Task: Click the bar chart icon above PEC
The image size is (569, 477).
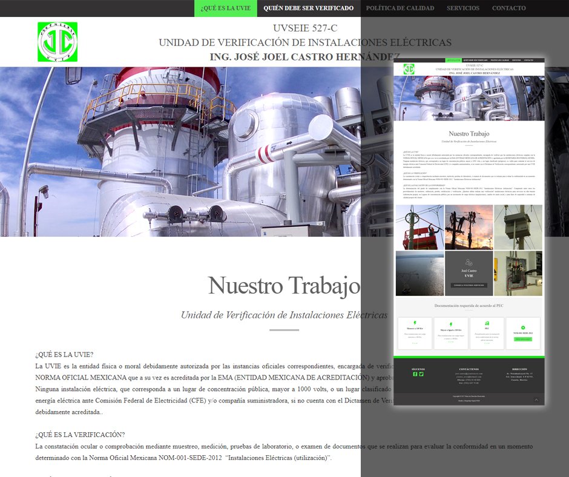Action: [x=487, y=323]
